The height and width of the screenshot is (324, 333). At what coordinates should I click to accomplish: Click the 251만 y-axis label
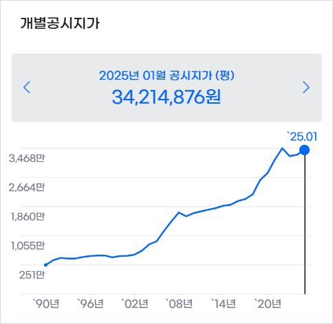[32, 275]
